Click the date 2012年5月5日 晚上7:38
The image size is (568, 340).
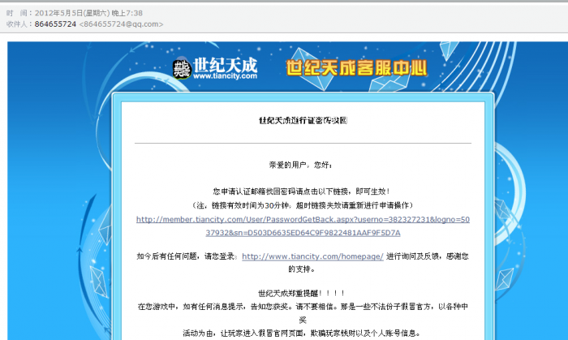point(88,13)
